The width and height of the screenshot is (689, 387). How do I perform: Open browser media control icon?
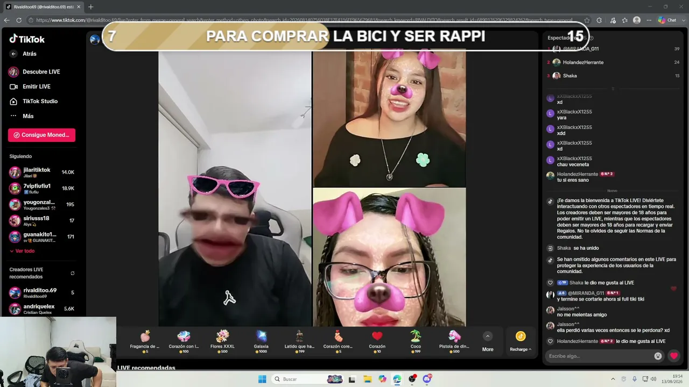[613, 20]
